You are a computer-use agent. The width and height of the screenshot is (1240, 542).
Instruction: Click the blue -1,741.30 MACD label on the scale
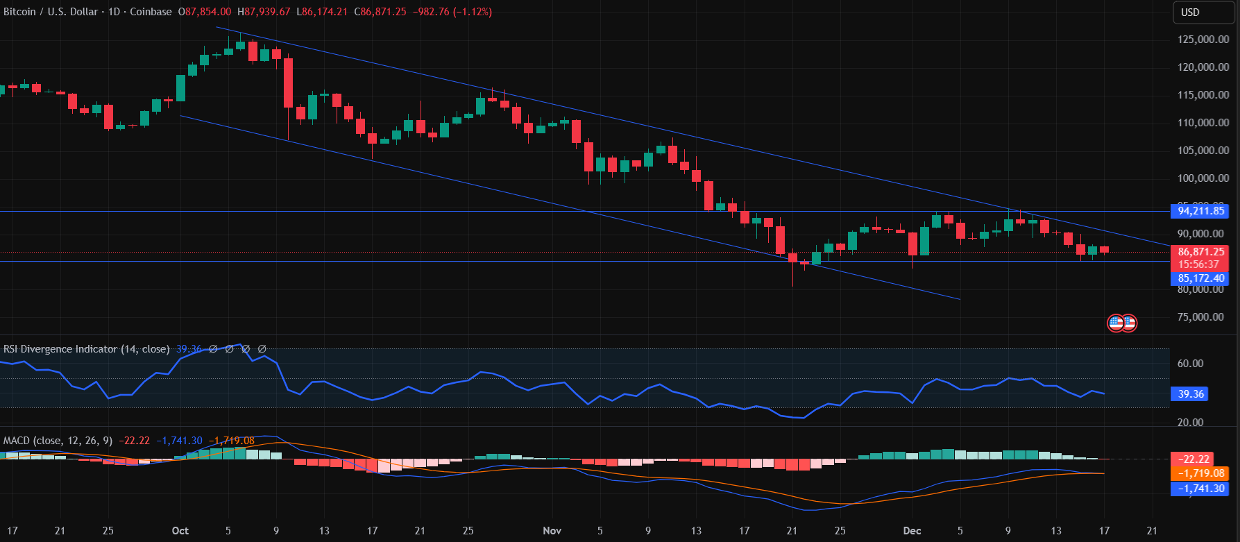click(x=1199, y=489)
